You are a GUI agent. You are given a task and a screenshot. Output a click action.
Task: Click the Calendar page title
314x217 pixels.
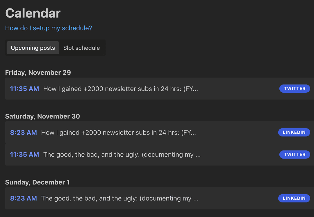tap(33, 13)
